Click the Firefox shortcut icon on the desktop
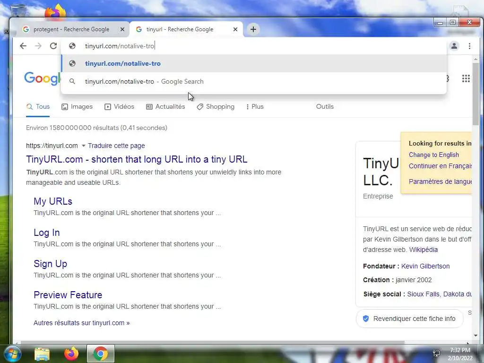The width and height of the screenshot is (484, 363). click(x=56, y=12)
